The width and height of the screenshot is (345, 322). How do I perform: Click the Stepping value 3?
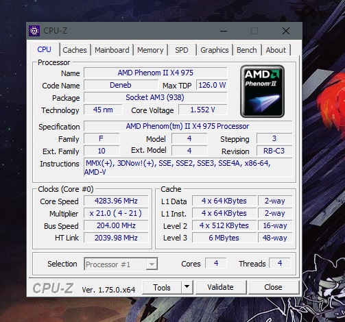point(274,138)
